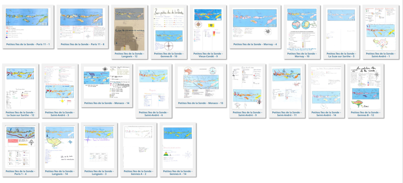Image resolution: width=403 pixels, height=183 pixels.
Task: Open the Marnay - 4 map thumbnail
Action: [x=255, y=24]
